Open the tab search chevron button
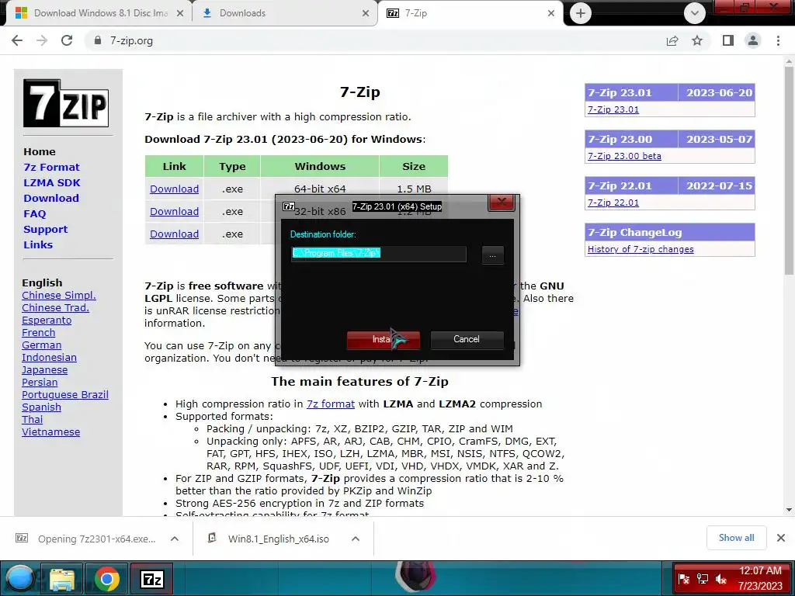Image resolution: width=795 pixels, height=596 pixels. click(695, 13)
